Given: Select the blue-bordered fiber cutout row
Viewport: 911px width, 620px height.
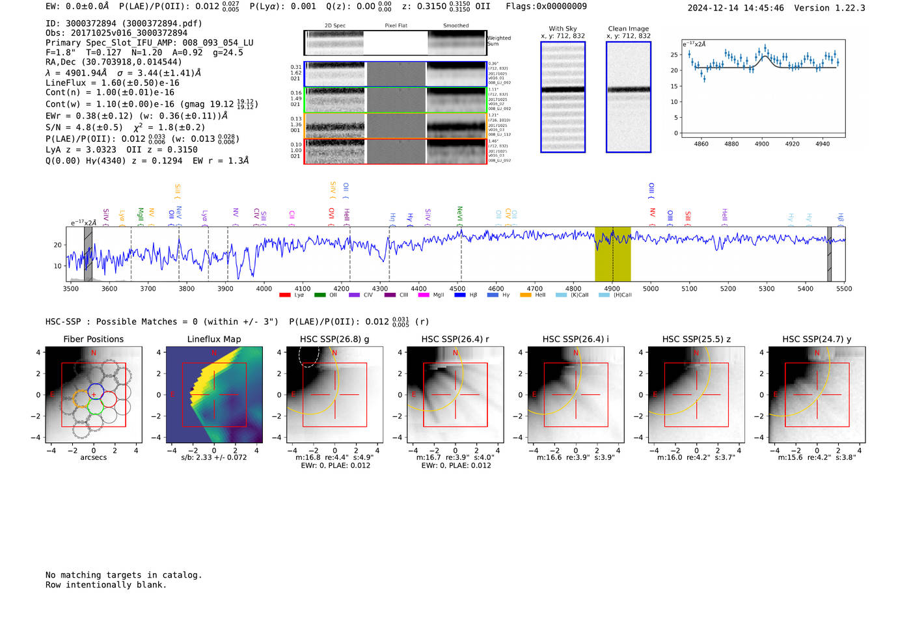Looking at the screenshot, I should 395,74.
